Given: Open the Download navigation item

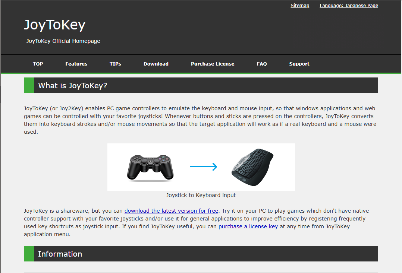Looking at the screenshot, I should pos(156,64).
